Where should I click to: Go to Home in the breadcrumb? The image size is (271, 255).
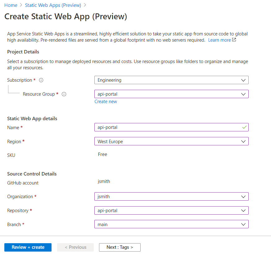(11, 5)
